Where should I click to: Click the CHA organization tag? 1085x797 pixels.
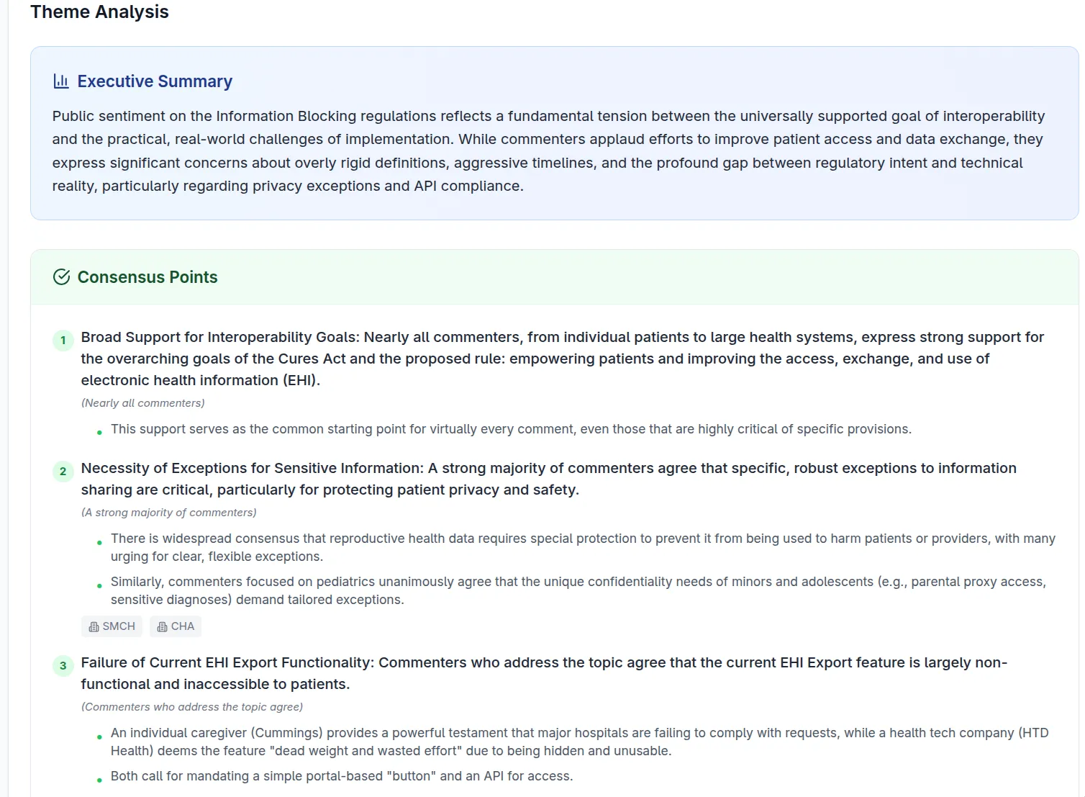(176, 626)
